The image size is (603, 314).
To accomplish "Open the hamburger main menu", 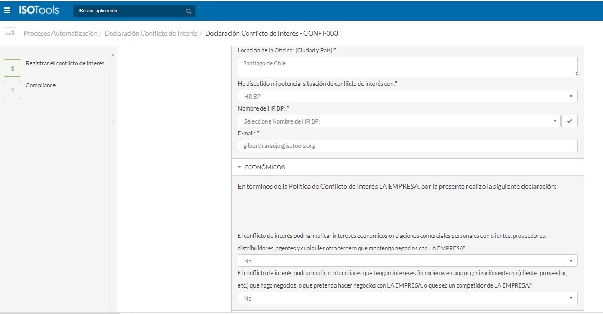I will [x=7, y=10].
